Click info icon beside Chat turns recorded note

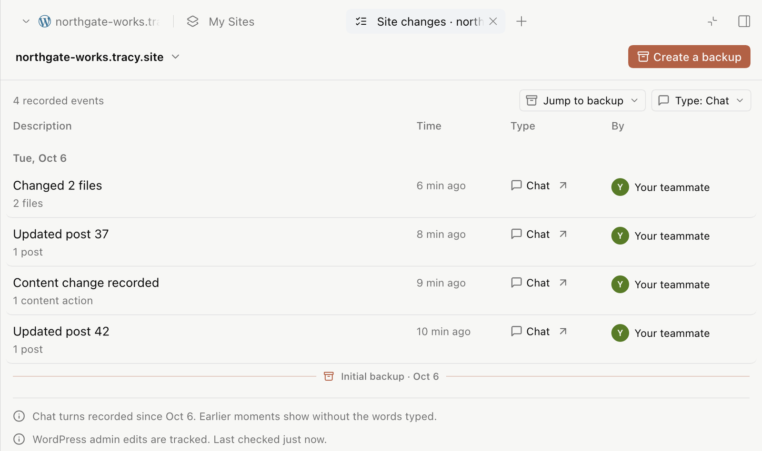pyautogui.click(x=19, y=416)
